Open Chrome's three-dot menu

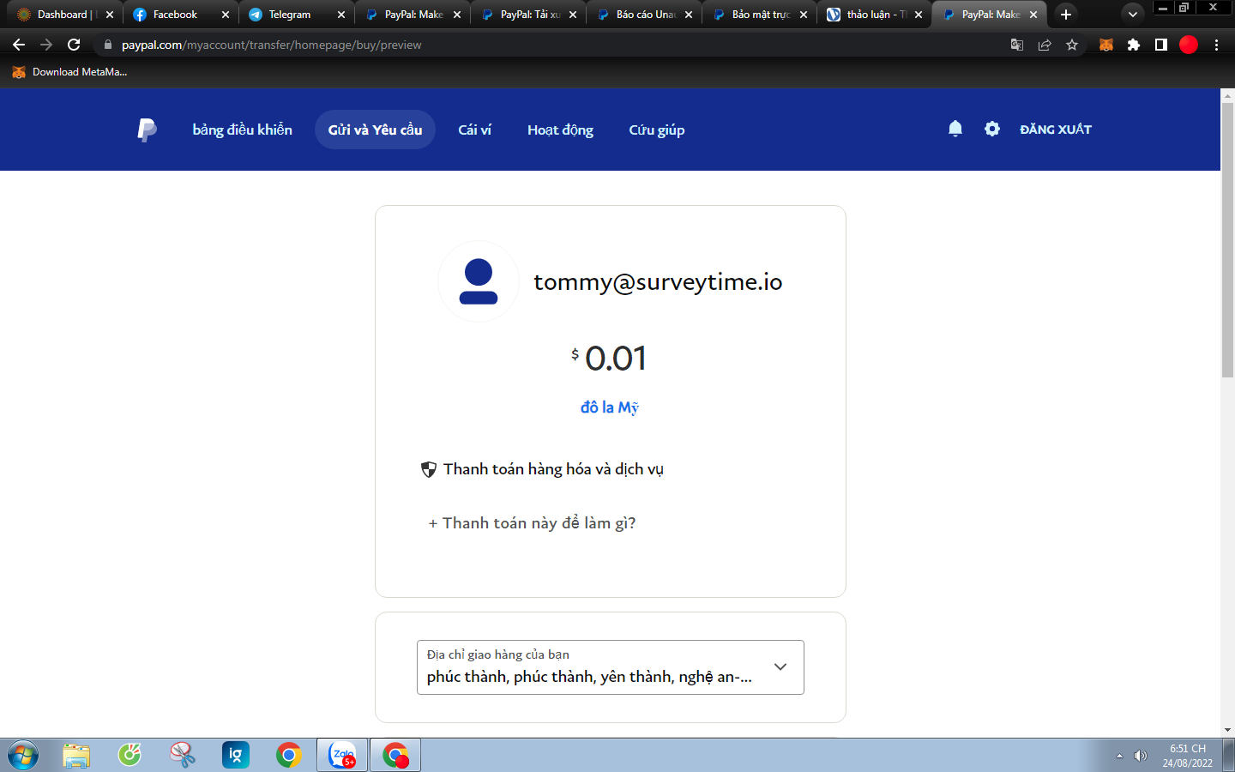coord(1216,45)
